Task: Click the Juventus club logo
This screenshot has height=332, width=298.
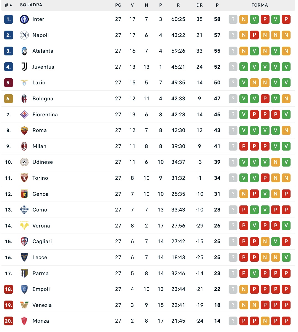Action: [x=24, y=67]
